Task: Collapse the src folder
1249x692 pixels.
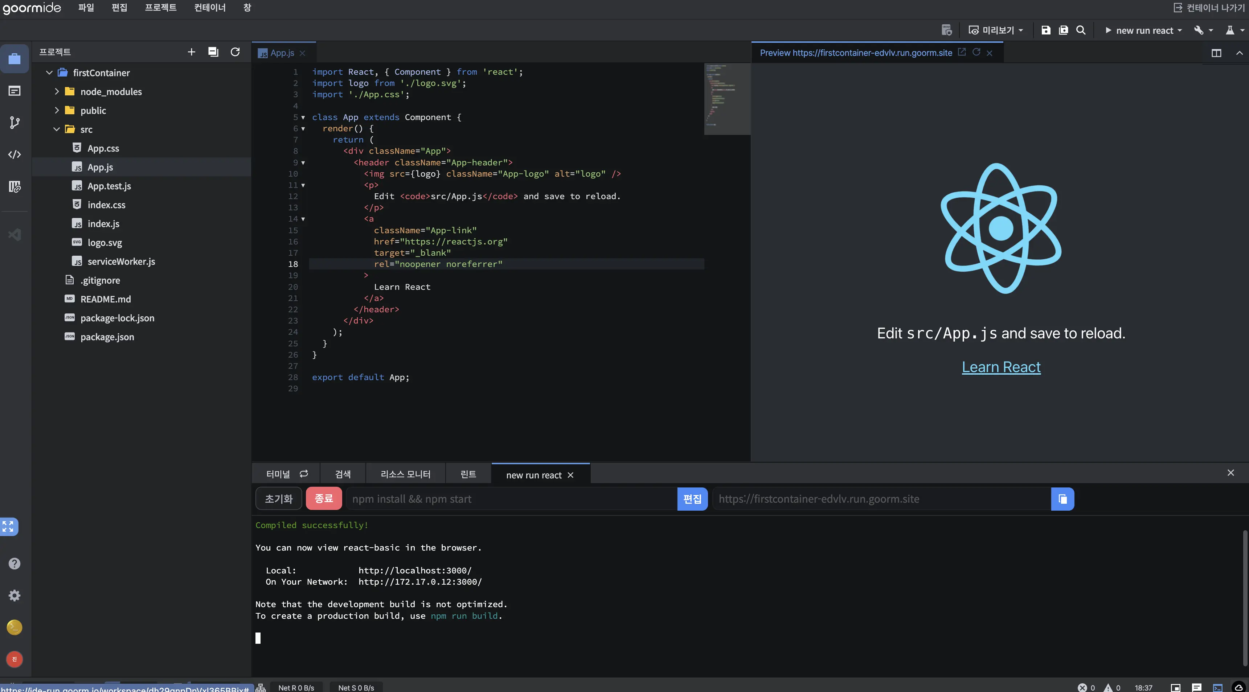Action: 57,129
